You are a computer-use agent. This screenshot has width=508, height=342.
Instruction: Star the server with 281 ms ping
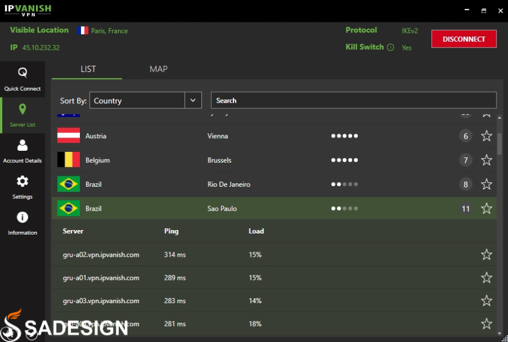point(486,324)
